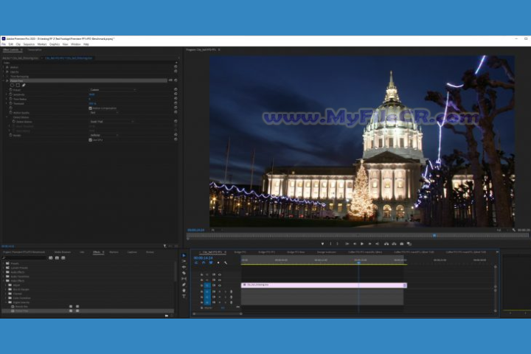Image resolution: width=531 pixels, height=354 pixels.
Task: Click Play in the Program monitor
Action: pyautogui.click(x=362, y=243)
